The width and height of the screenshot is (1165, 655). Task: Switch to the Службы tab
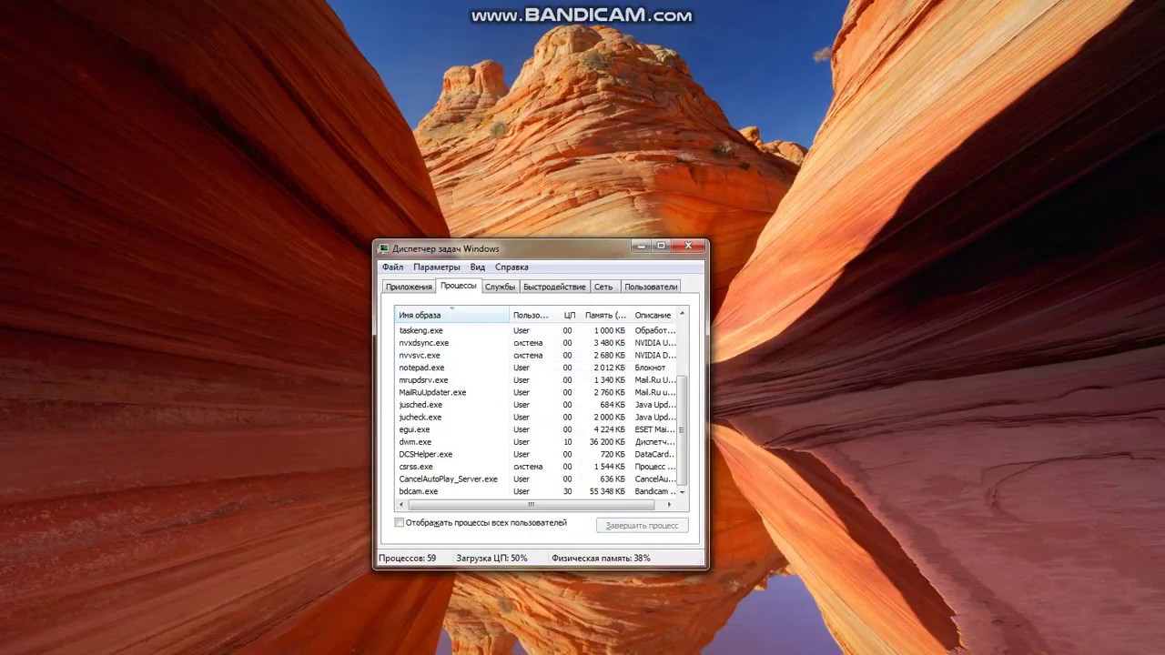click(500, 287)
